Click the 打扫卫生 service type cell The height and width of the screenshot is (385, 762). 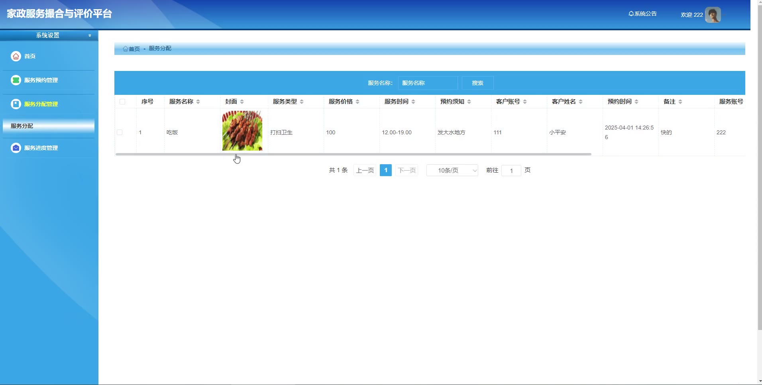click(281, 132)
